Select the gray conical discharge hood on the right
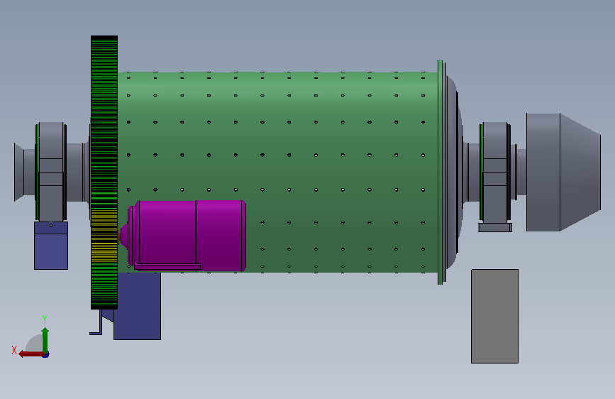The width and height of the screenshot is (615, 399). tap(563, 172)
